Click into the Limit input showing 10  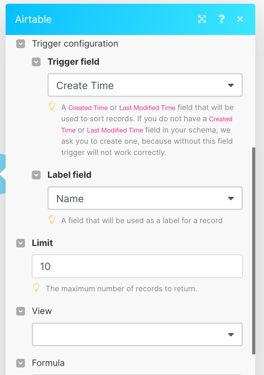coord(137,266)
